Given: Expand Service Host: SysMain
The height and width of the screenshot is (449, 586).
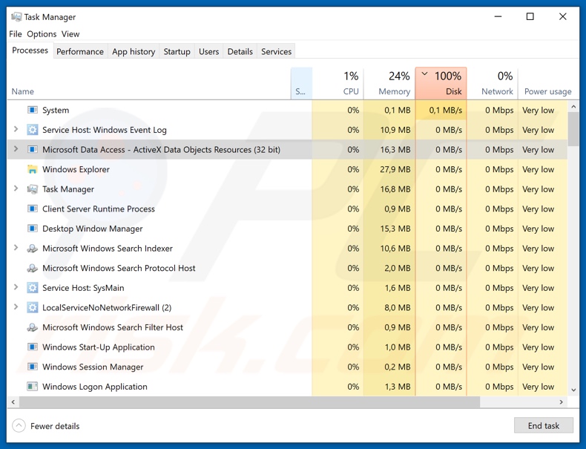Looking at the screenshot, I should point(16,287).
